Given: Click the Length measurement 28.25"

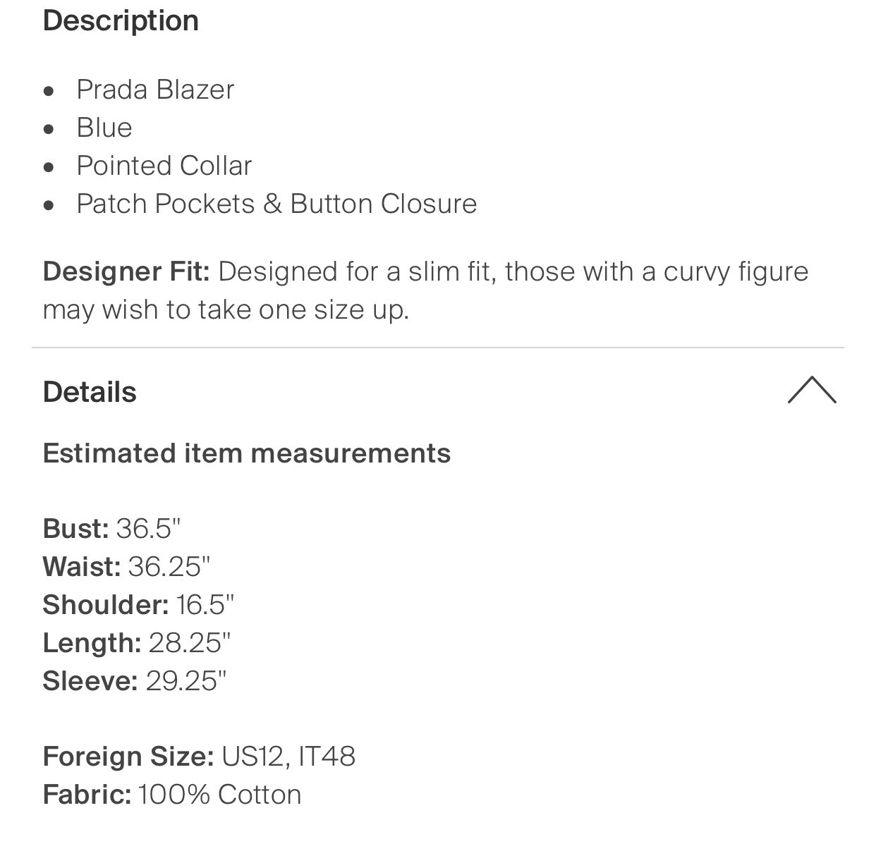Looking at the screenshot, I should click(189, 643).
